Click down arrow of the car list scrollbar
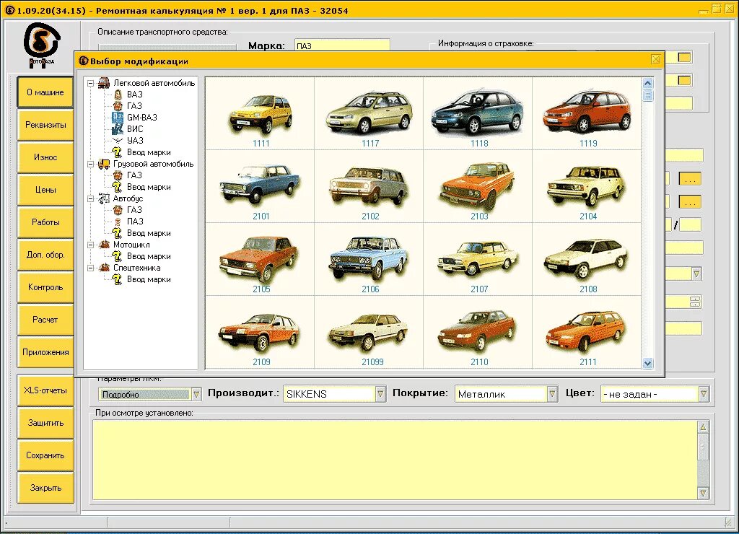The width and height of the screenshot is (739, 534). coord(647,363)
